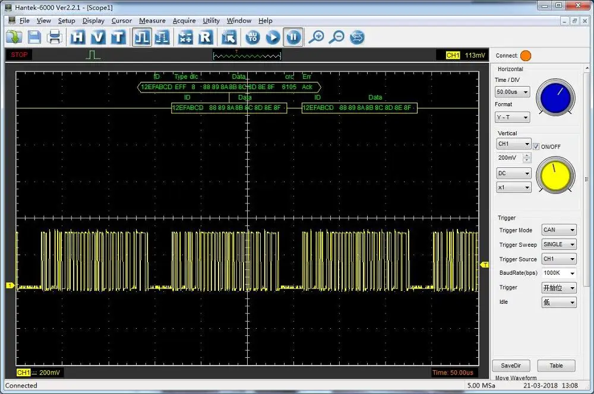Click the STOP status indicator
The image size is (594, 394).
point(18,55)
